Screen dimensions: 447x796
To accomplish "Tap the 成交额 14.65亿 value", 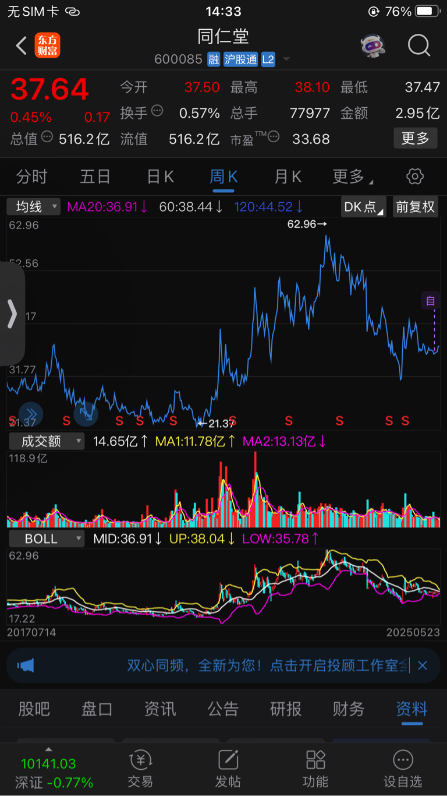I will [121, 441].
